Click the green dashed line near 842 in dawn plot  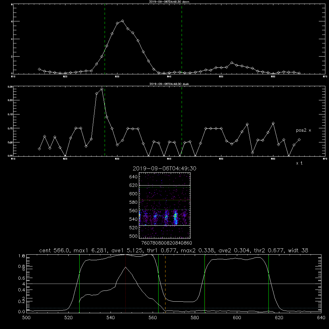tap(182, 39)
